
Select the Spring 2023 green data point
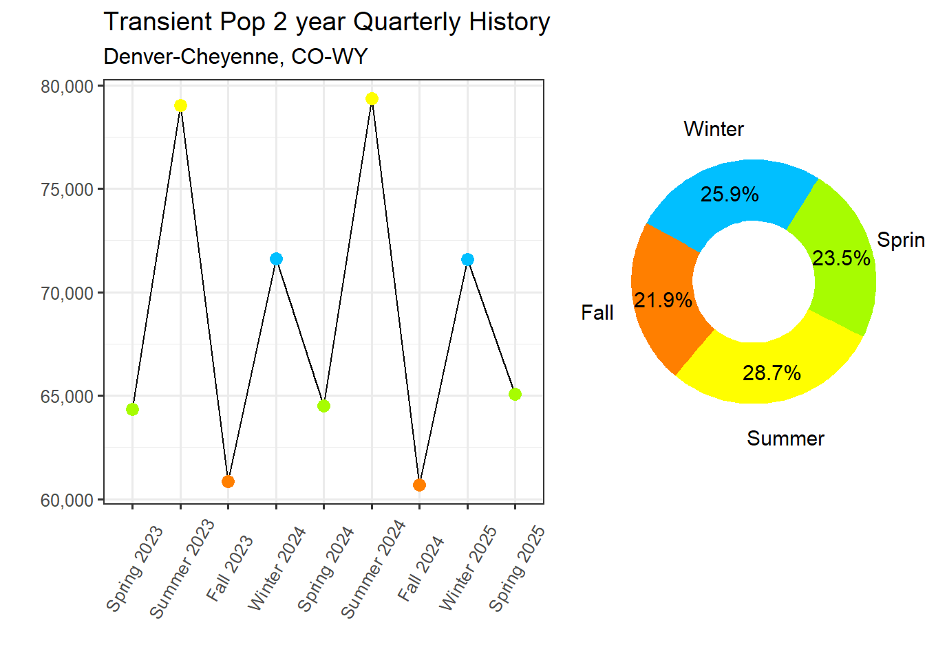coord(133,410)
